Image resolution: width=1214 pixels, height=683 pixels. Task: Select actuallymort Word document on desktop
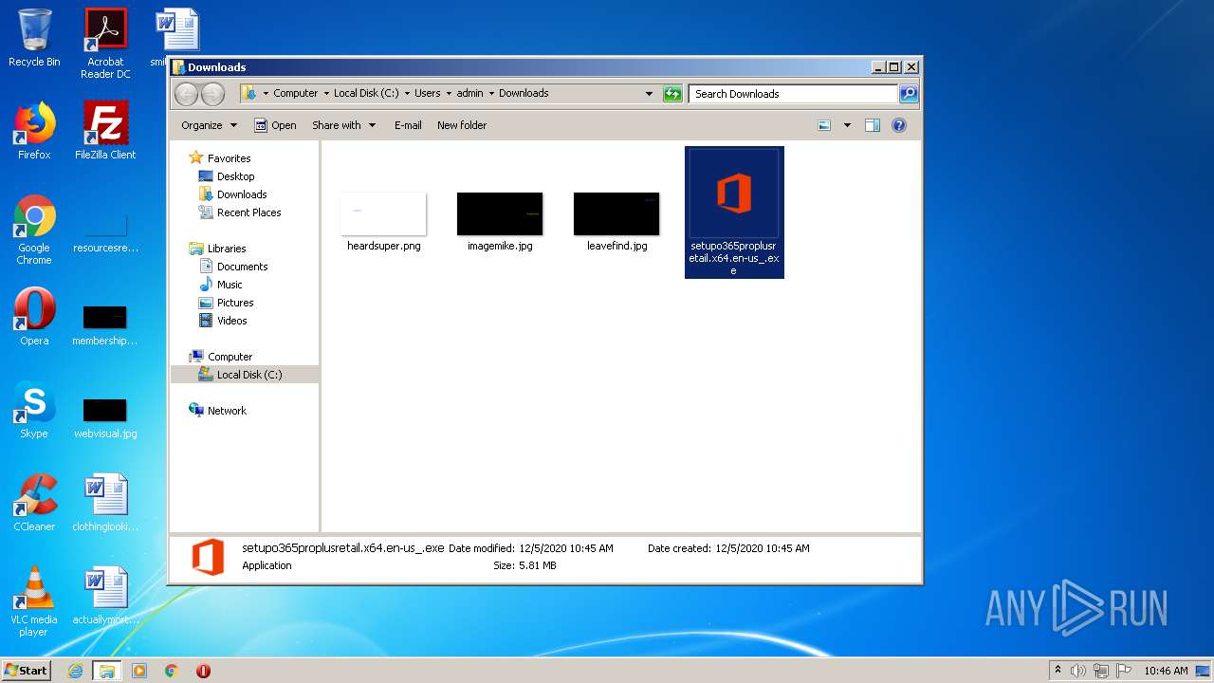click(105, 596)
